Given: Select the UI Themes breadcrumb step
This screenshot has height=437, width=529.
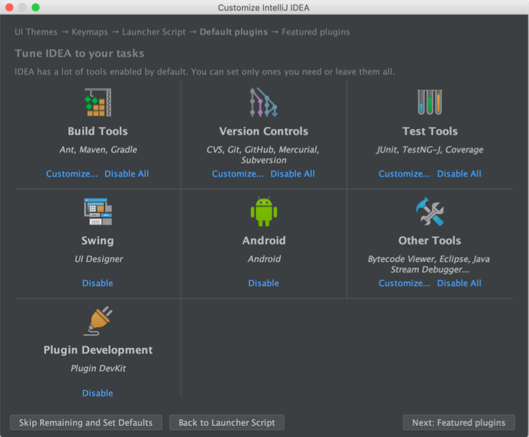Looking at the screenshot, I should point(36,32).
